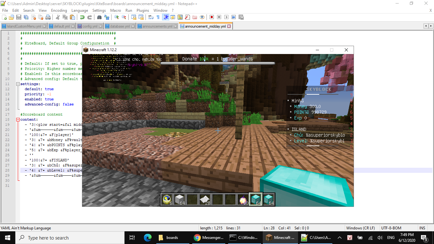Click the line ending Windows (CR LF) status
The image size is (434, 244).
[x=360, y=228]
